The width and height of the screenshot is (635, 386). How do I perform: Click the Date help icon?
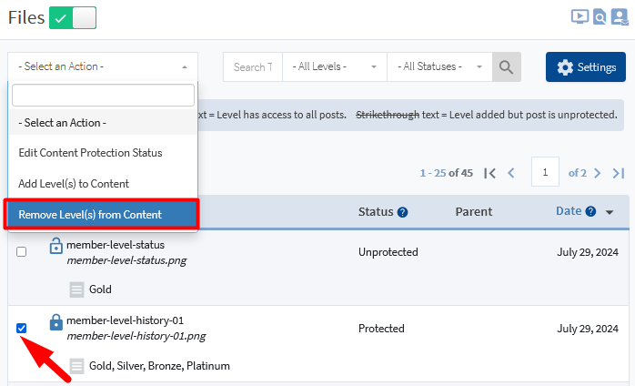coord(590,211)
